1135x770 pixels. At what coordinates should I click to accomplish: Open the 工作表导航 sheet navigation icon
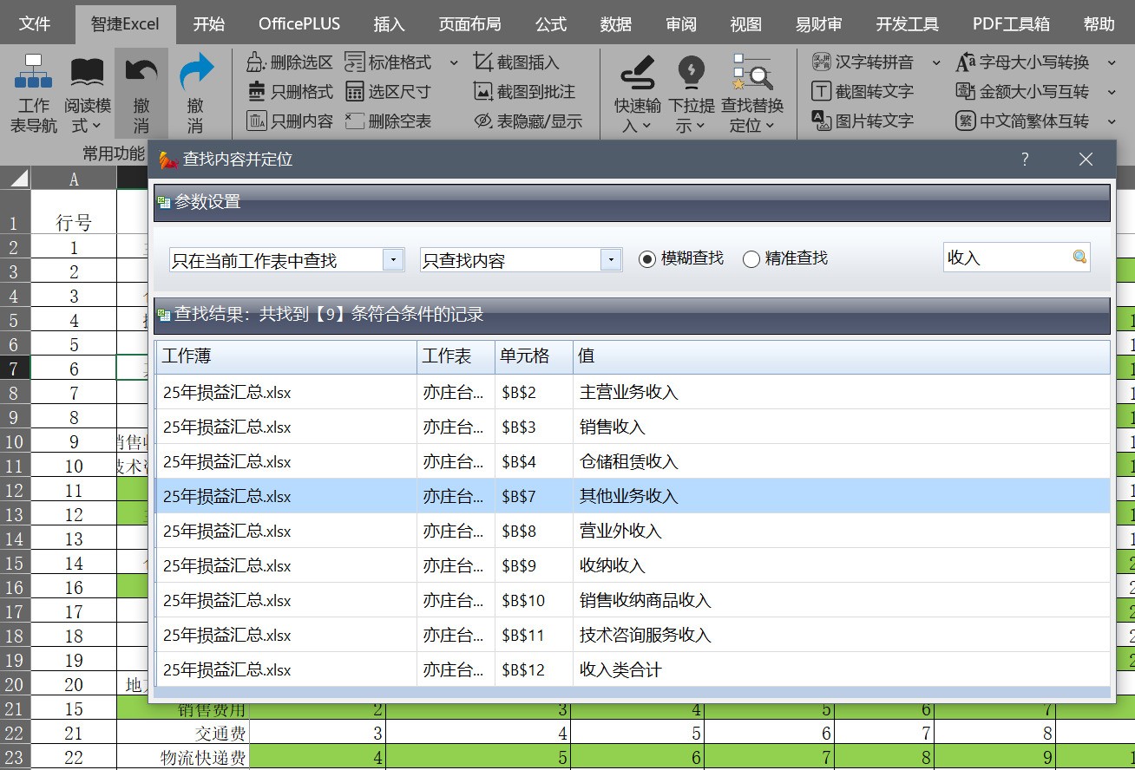coord(33,73)
